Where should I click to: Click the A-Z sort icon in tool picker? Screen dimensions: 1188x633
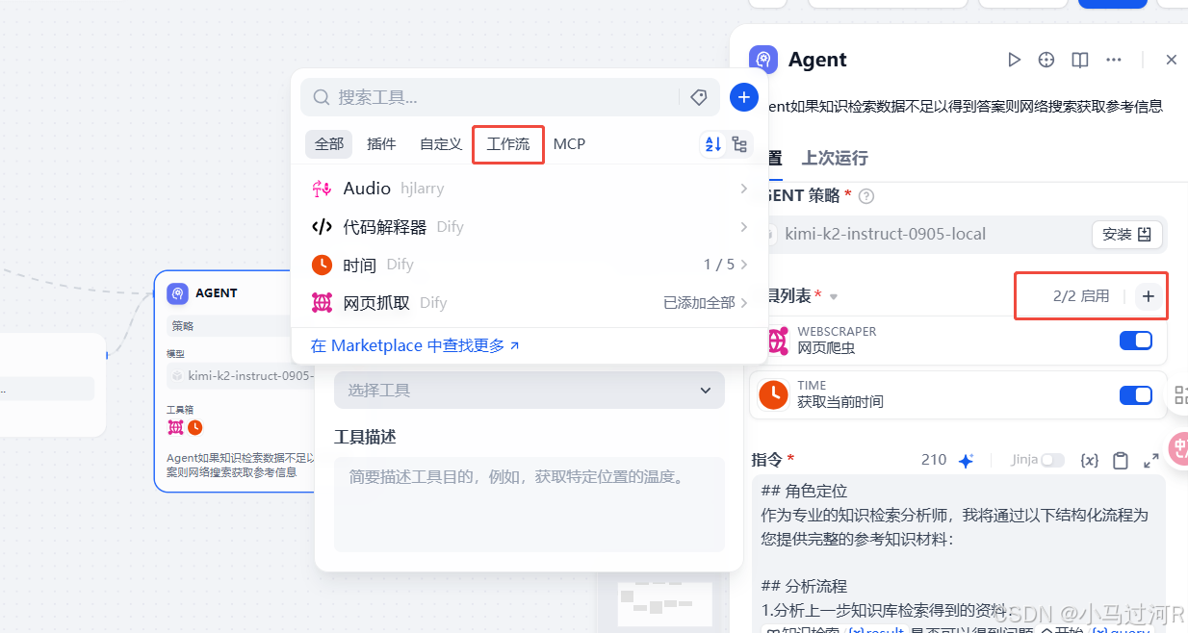click(713, 144)
